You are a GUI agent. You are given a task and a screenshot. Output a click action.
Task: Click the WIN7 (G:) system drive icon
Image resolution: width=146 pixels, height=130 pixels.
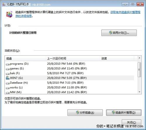pyautogui.click(x=8, y=78)
